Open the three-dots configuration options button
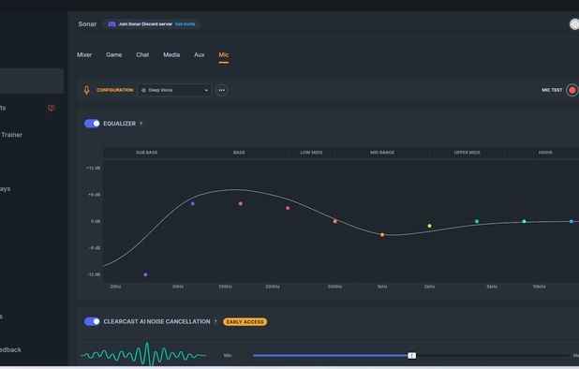 tap(221, 90)
